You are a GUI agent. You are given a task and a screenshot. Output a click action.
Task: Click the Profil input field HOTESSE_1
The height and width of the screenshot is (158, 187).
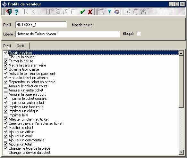[x=41, y=25]
